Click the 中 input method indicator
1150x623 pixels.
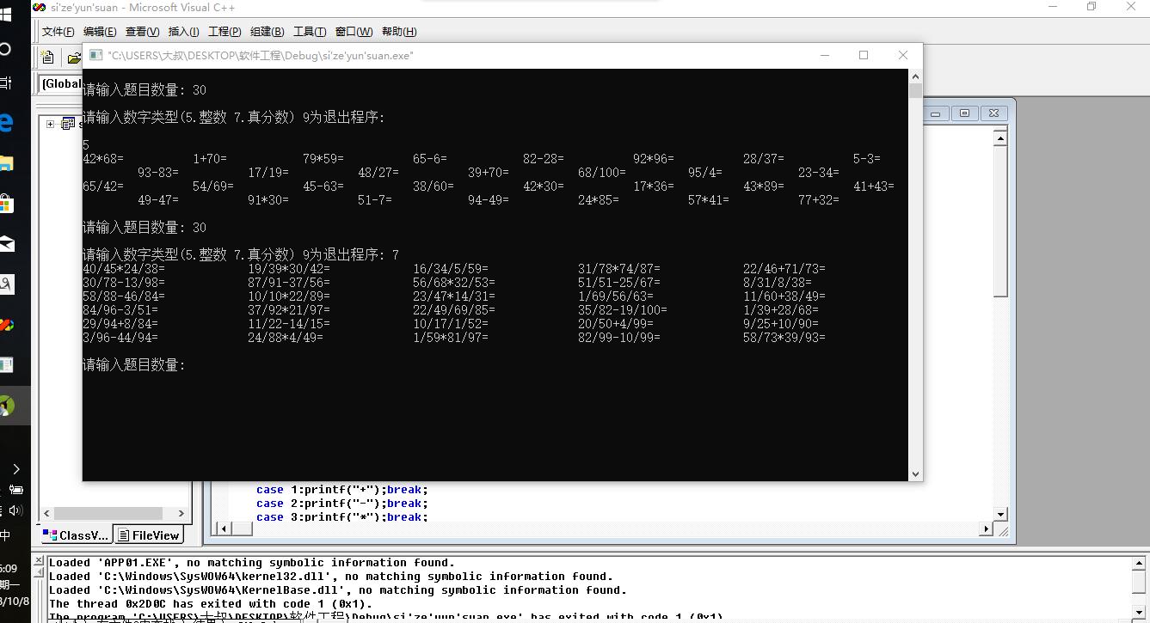5,535
